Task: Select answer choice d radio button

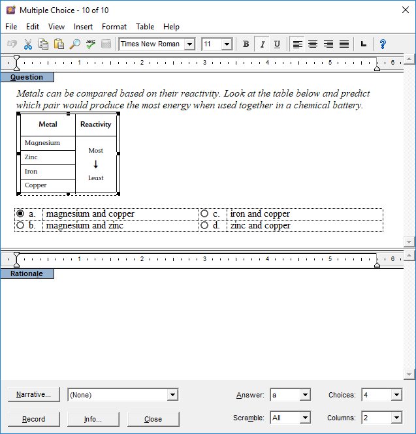Action: click(x=204, y=226)
